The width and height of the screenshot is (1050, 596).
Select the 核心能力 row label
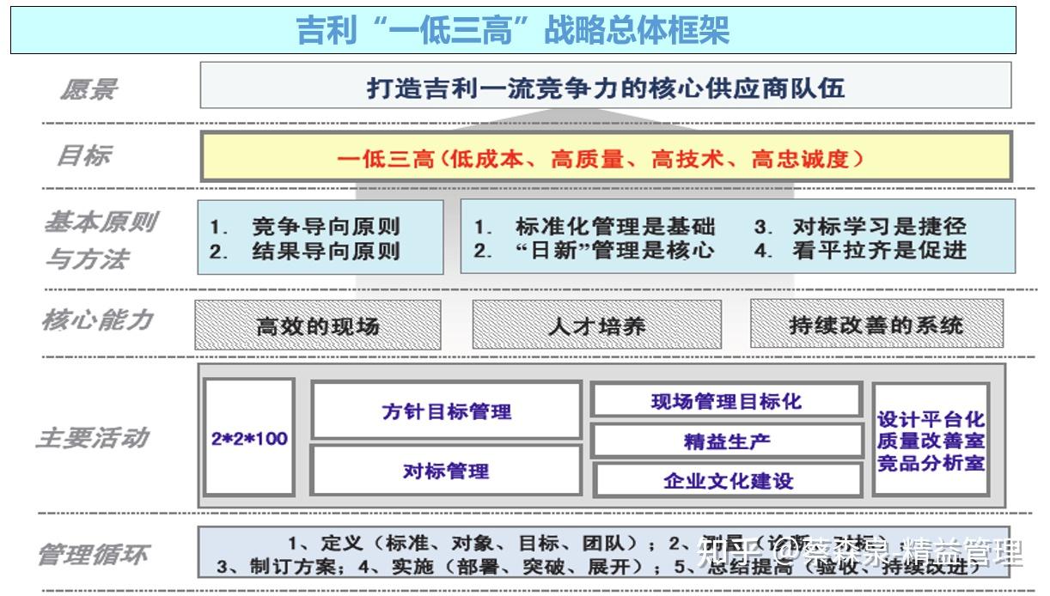pos(97,321)
